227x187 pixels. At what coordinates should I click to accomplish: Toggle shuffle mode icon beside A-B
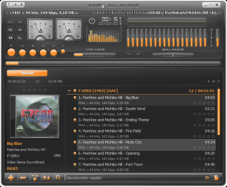[x=20, y=22]
